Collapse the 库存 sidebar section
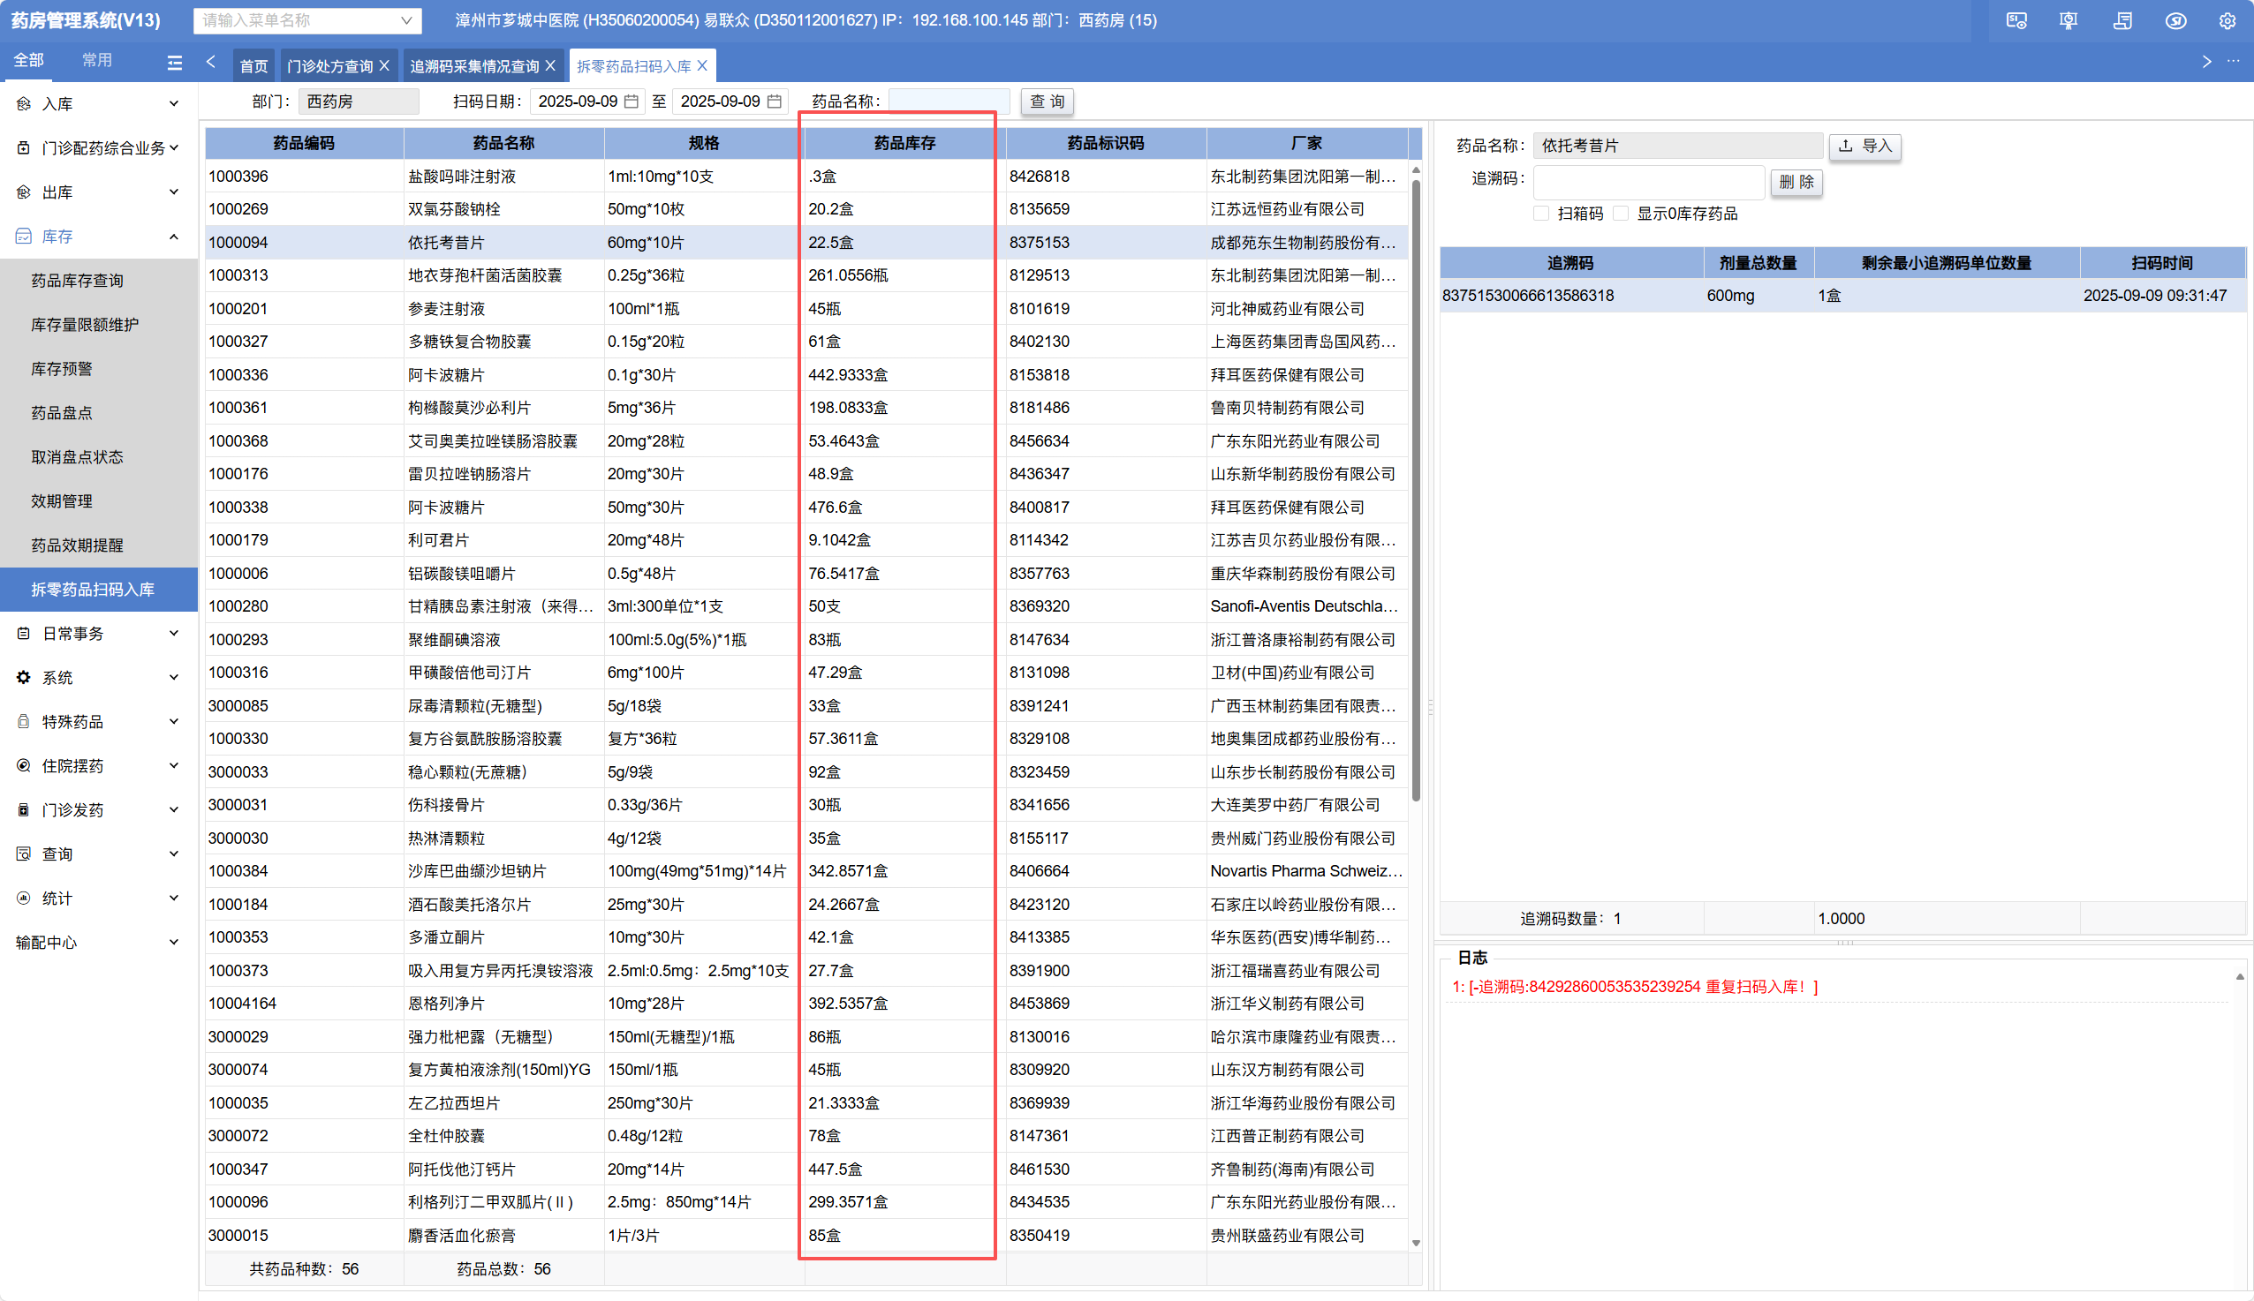This screenshot has width=2254, height=1301. (96, 236)
